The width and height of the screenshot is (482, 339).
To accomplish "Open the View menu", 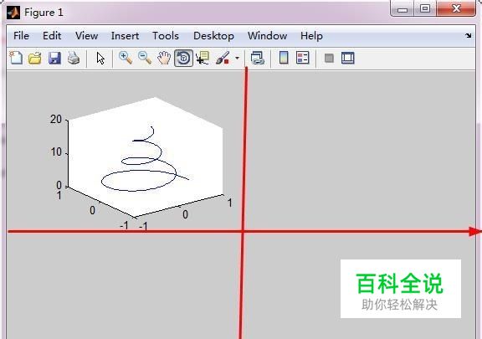I will 87,36.
